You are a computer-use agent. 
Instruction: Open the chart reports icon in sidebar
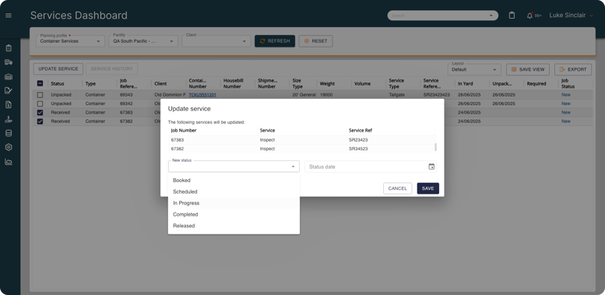[x=9, y=162]
